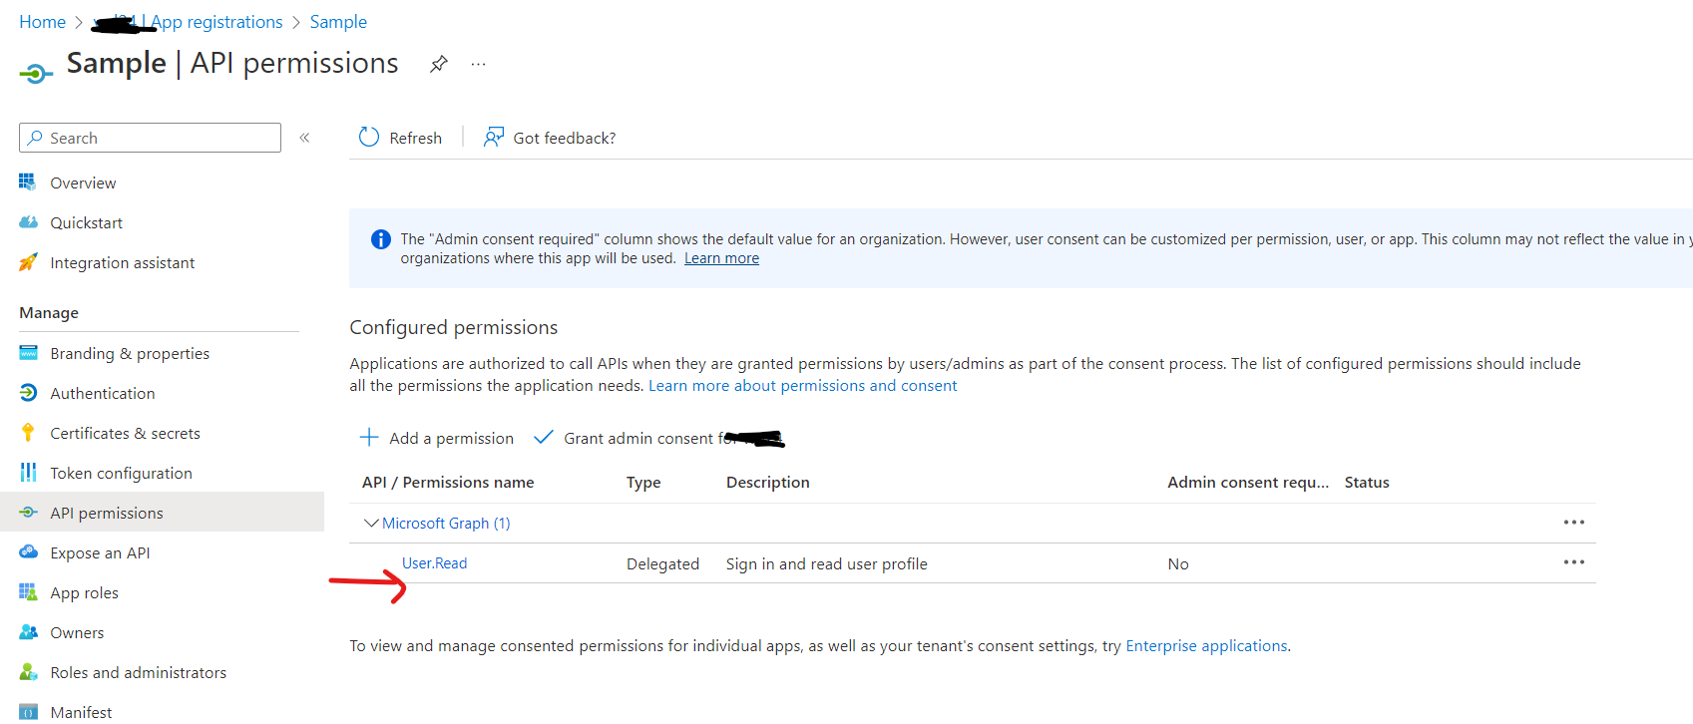Viewport: 1693px width, 724px height.
Task: Open Certificates & secrets
Action: pyautogui.click(x=126, y=433)
